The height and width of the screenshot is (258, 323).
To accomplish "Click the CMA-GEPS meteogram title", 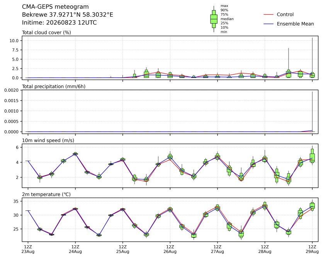I will click(x=55, y=7).
